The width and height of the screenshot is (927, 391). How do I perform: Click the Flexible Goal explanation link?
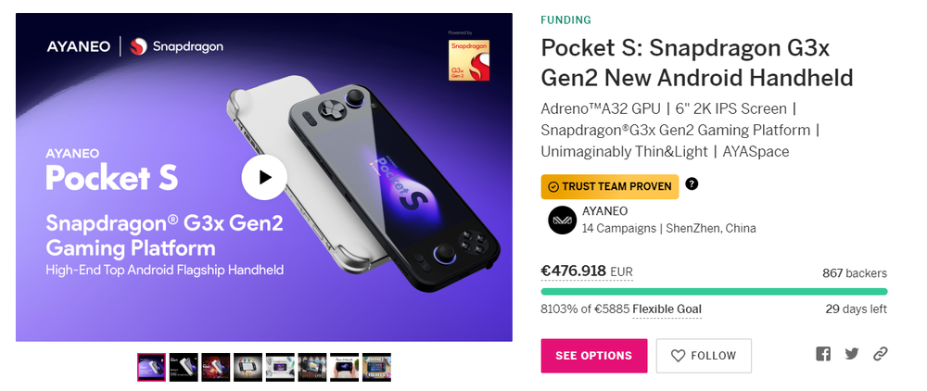coord(667,309)
